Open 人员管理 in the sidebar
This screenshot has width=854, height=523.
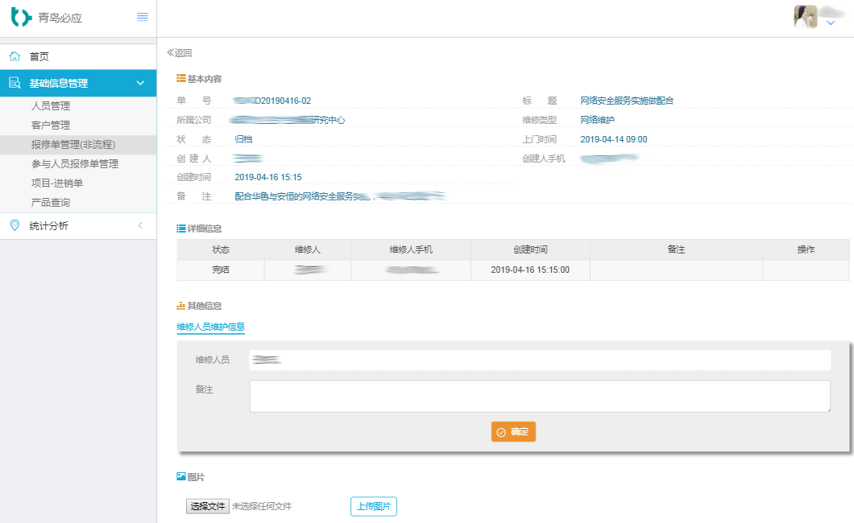pyautogui.click(x=51, y=105)
